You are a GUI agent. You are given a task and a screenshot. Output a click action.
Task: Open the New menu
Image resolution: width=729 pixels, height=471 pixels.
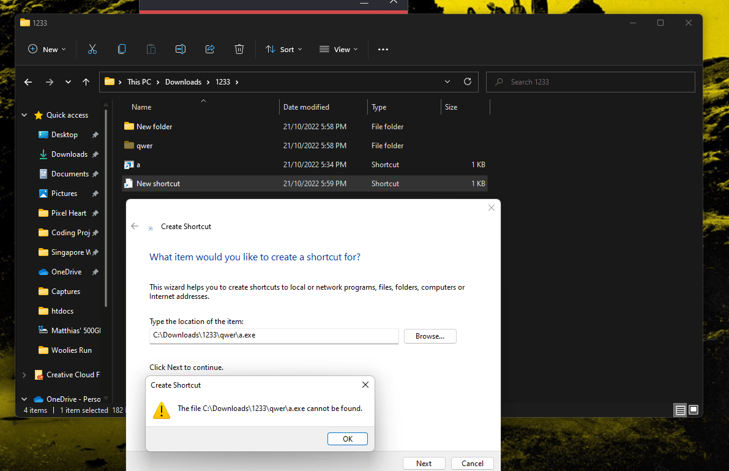tap(46, 49)
